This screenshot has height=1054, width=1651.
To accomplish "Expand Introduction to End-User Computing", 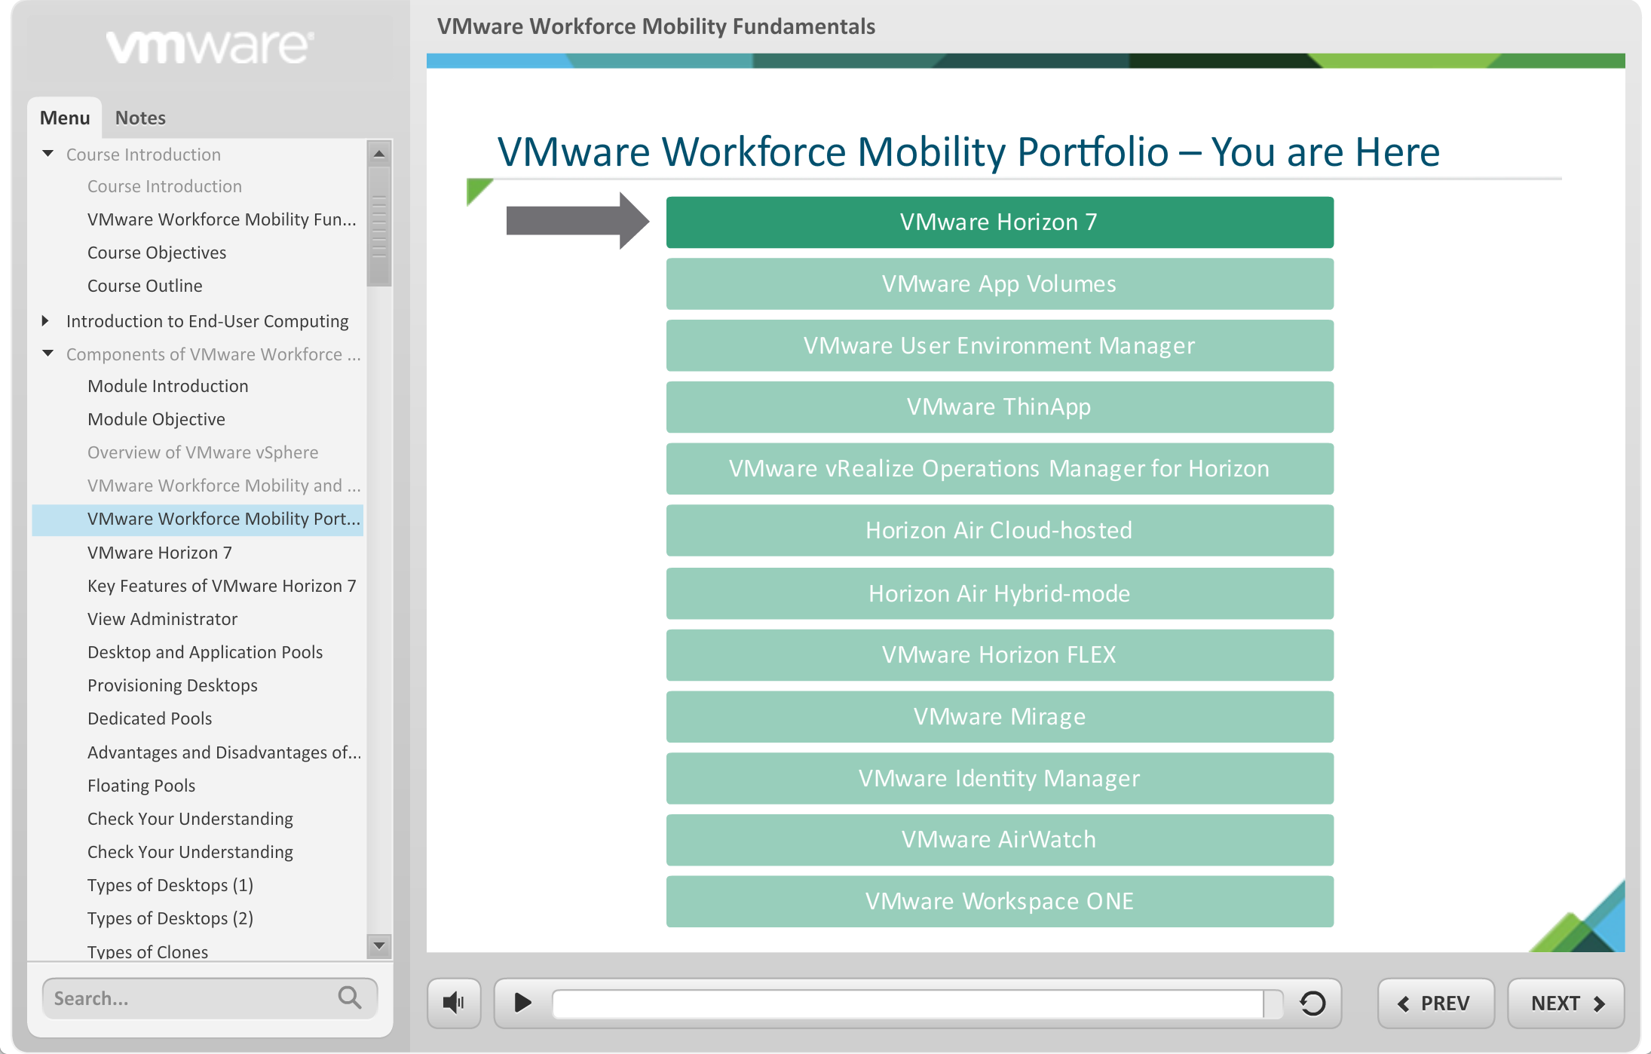I will pos(46,320).
